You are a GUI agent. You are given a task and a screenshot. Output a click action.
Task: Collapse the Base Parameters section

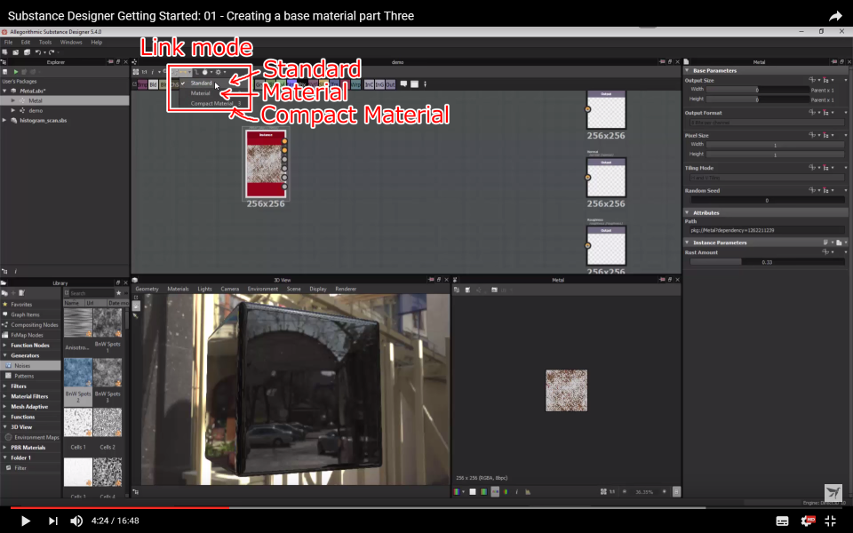687,71
